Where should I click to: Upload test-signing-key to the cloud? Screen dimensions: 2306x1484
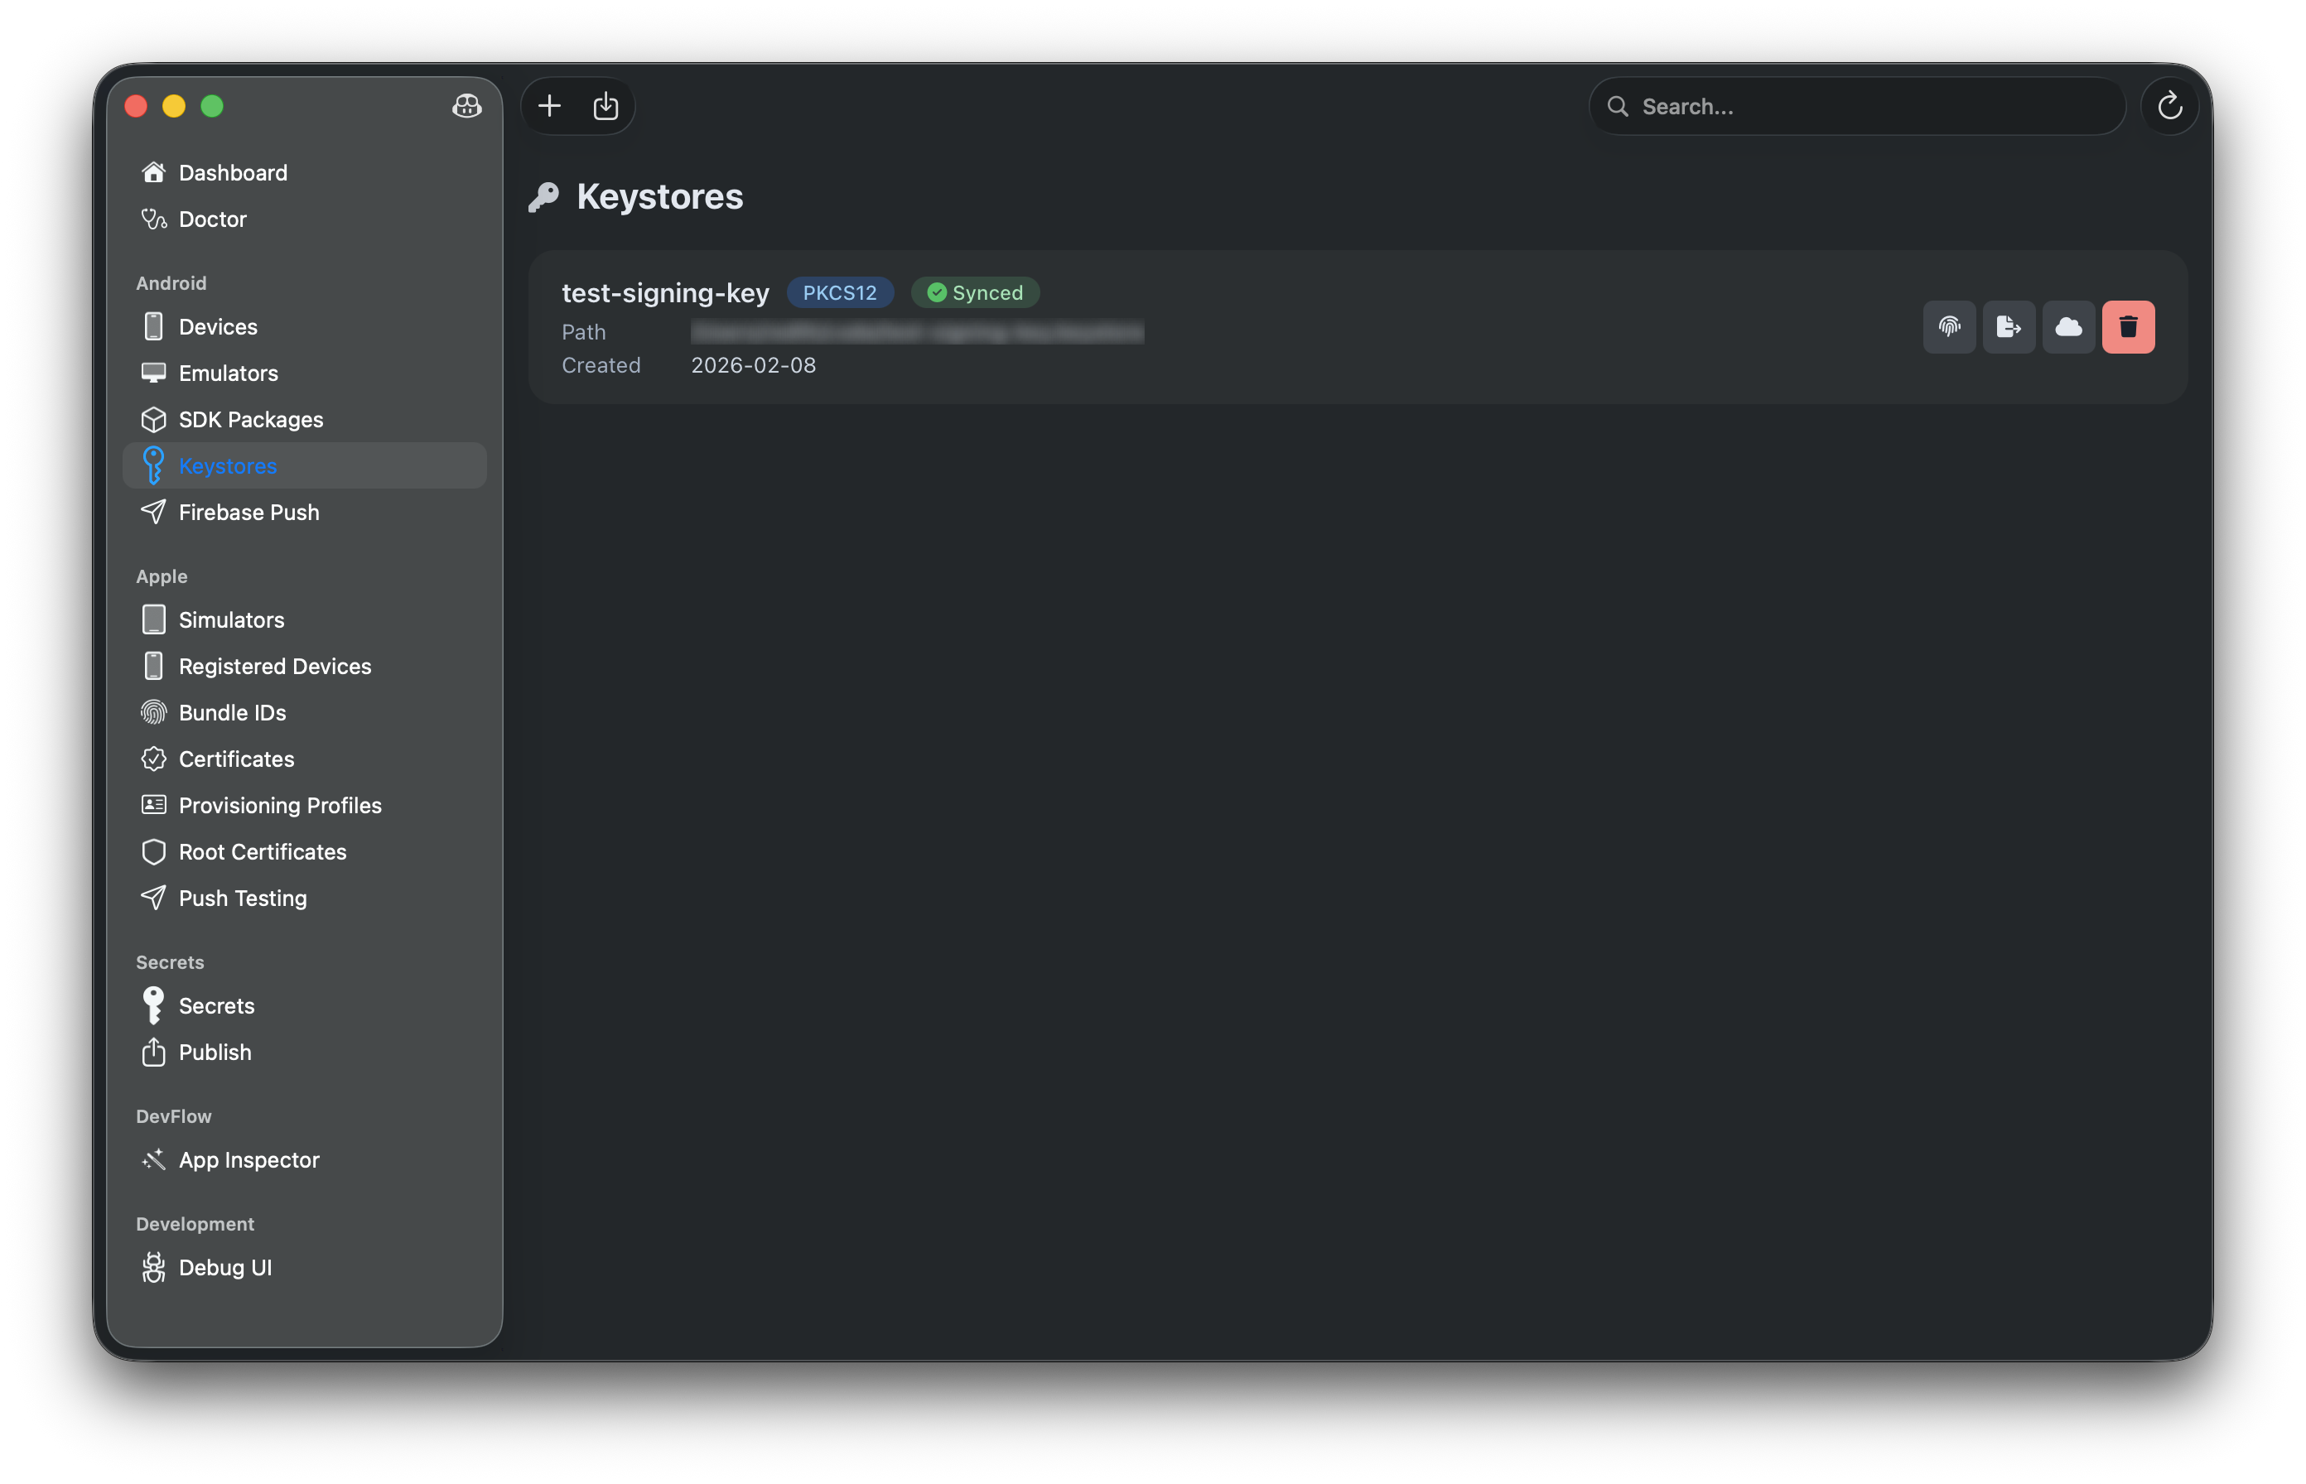click(x=2069, y=326)
